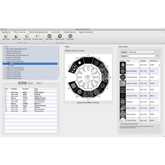
Task: Select the Open position 0 row
Action: [x=31, y=91]
